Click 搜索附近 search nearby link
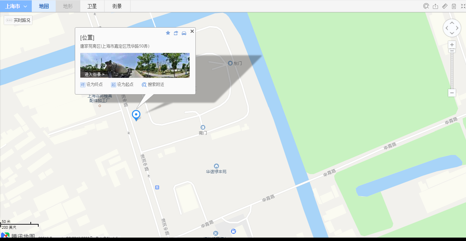This screenshot has width=466, height=241. pyautogui.click(x=153, y=85)
